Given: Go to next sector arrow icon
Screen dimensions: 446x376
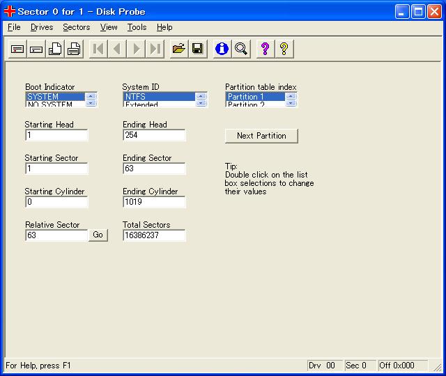Looking at the screenshot, I should (137, 49).
